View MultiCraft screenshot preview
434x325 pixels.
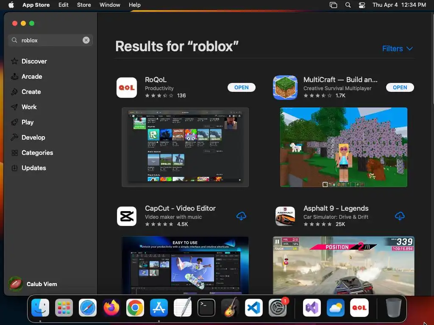[x=343, y=147]
